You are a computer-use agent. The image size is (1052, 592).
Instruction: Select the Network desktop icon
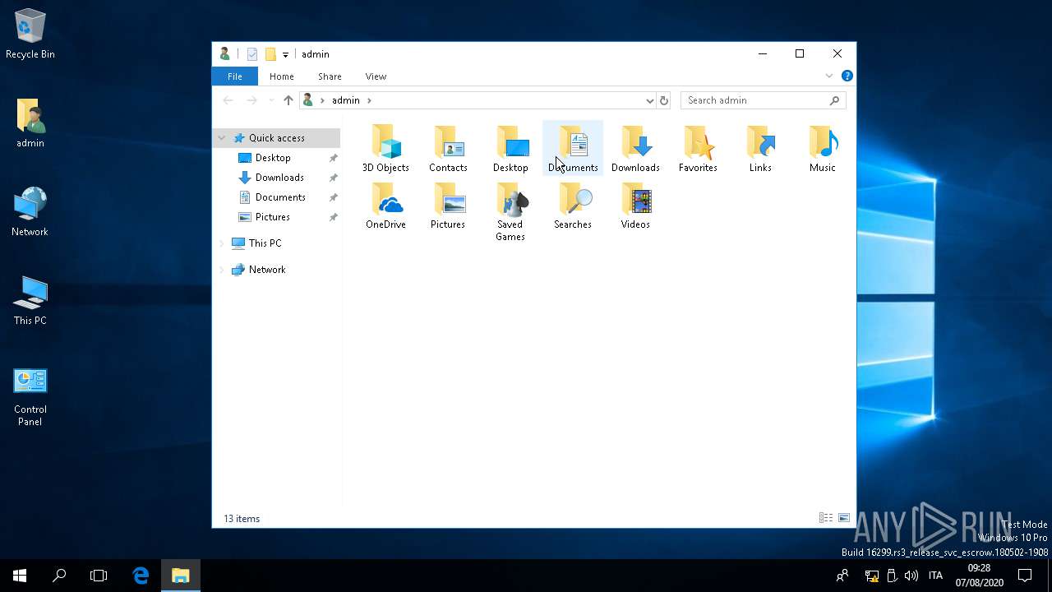pyautogui.click(x=30, y=212)
